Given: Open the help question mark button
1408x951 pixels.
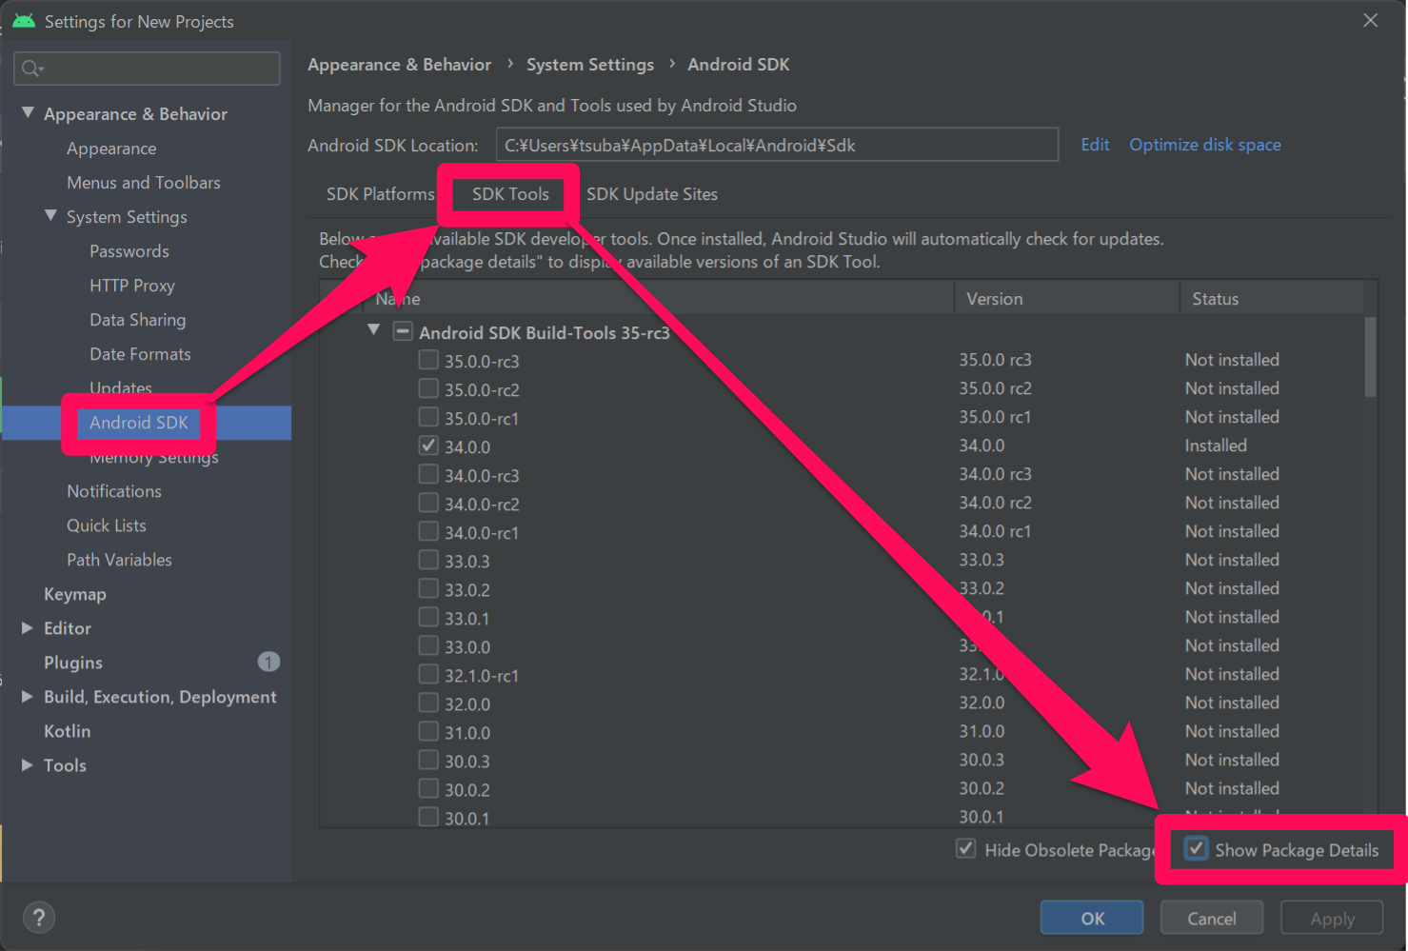Looking at the screenshot, I should (x=38, y=918).
